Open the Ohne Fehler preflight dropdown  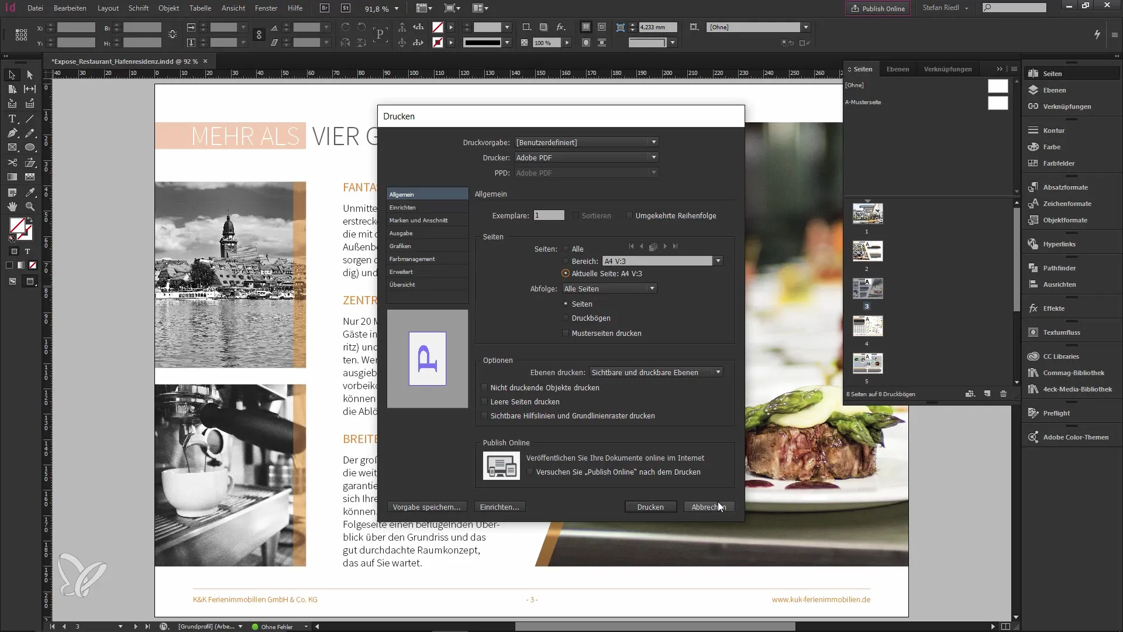point(306,627)
